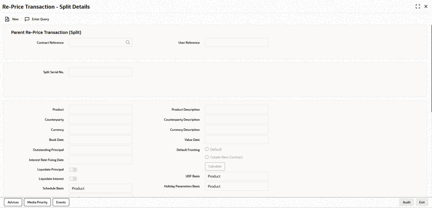Image resolution: width=432 pixels, height=208 pixels.
Task: Toggle the Liquidate Principal switch
Action: pyautogui.click(x=73, y=170)
